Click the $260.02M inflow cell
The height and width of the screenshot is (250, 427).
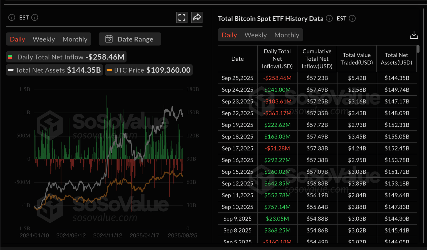[277, 172]
